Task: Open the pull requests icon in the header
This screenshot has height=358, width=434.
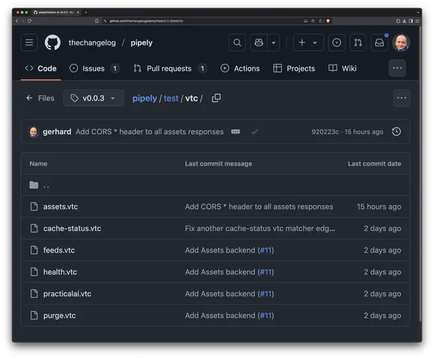Action: point(358,43)
